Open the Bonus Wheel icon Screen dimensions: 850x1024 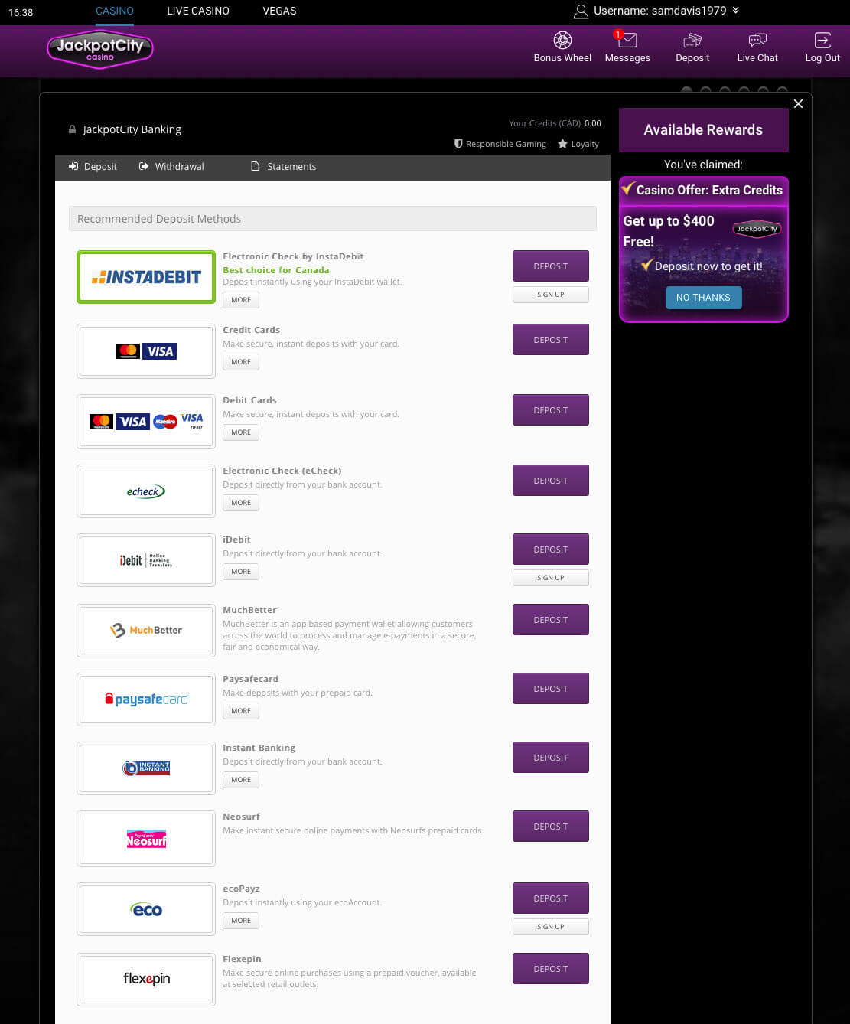tap(562, 41)
